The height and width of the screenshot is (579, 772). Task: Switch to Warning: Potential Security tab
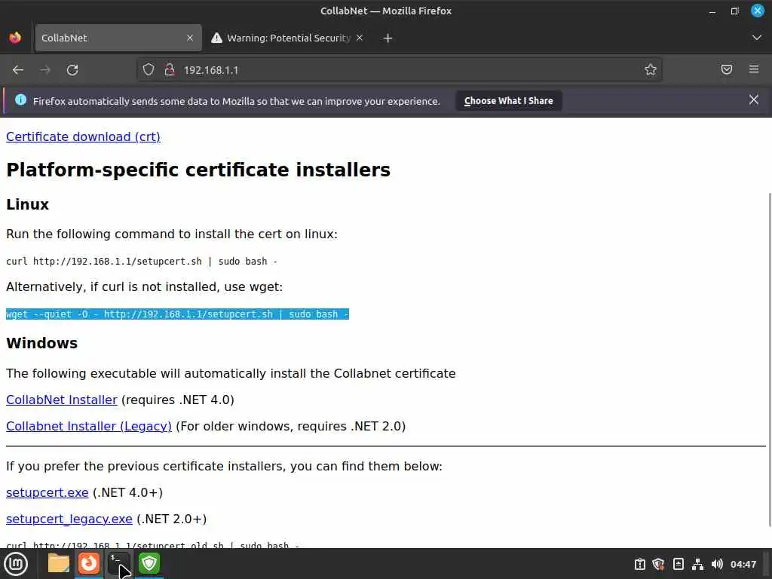(x=288, y=38)
